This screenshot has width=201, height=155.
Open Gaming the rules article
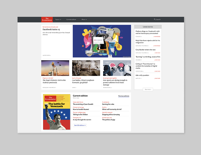click(x=108, y=104)
